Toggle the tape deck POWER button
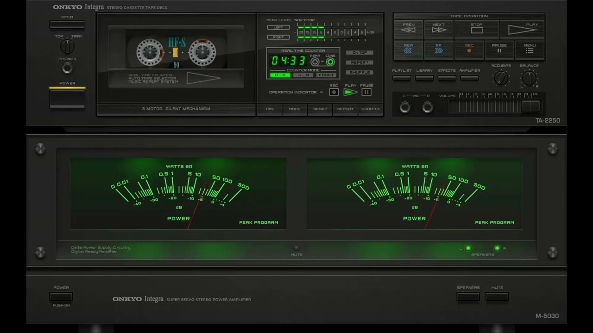This screenshot has width=593, height=333. click(x=67, y=99)
